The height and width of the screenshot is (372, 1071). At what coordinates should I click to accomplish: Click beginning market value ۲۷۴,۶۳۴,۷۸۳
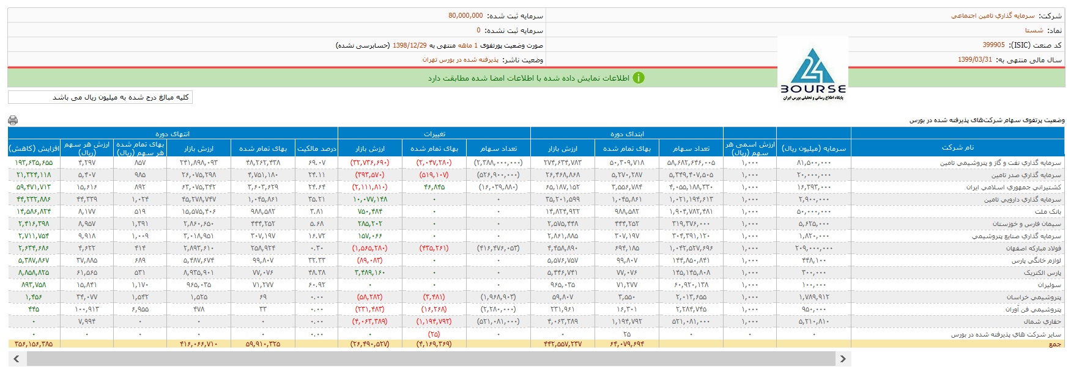coord(563,163)
